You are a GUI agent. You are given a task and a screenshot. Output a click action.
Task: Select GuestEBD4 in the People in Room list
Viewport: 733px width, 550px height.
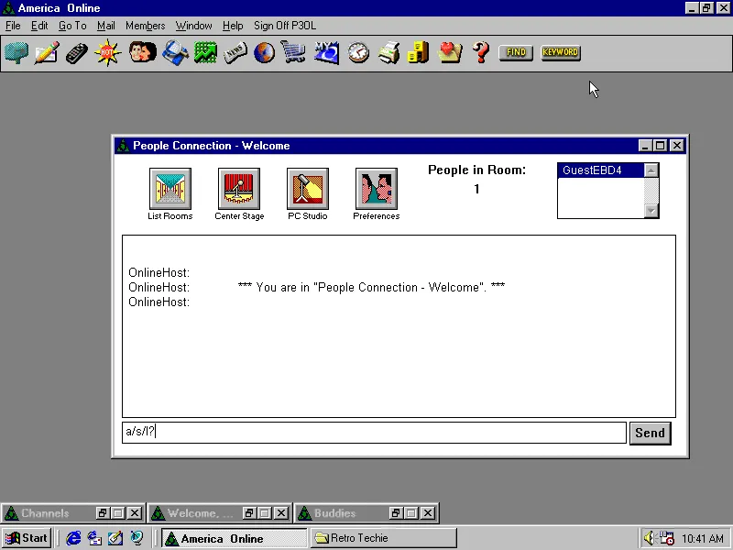(590, 170)
